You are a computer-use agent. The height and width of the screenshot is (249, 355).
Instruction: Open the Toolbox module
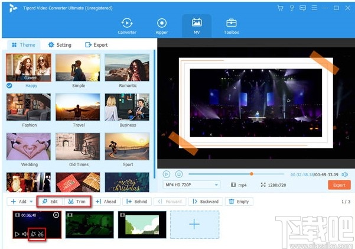231,26
